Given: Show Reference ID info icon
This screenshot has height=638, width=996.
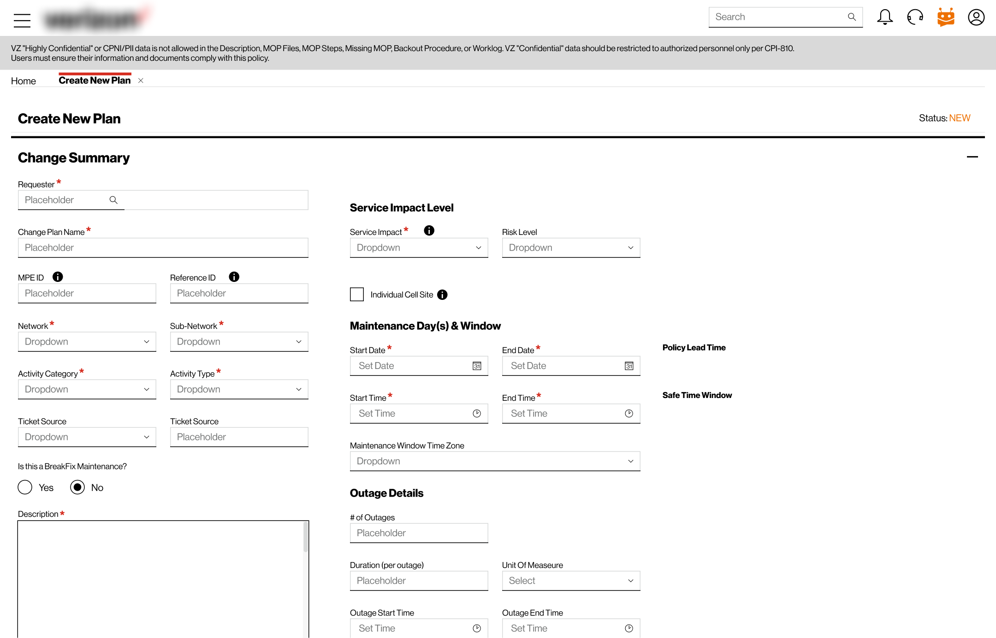Looking at the screenshot, I should (234, 277).
